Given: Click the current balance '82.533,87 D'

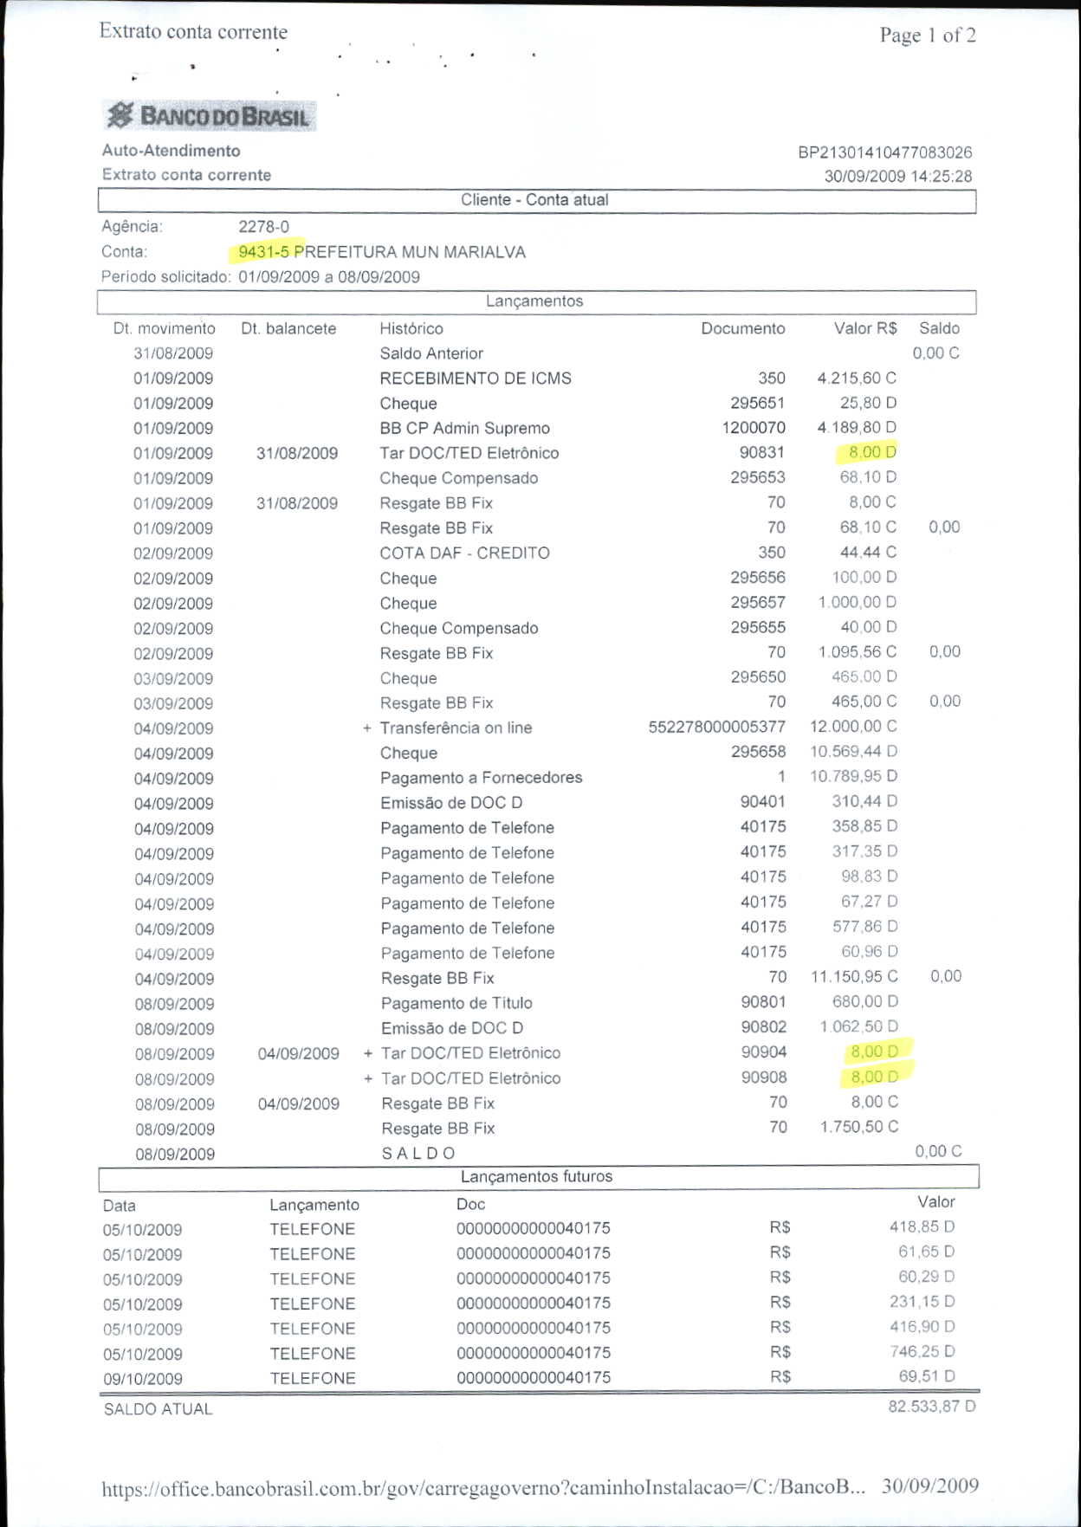Looking at the screenshot, I should tap(931, 1407).
